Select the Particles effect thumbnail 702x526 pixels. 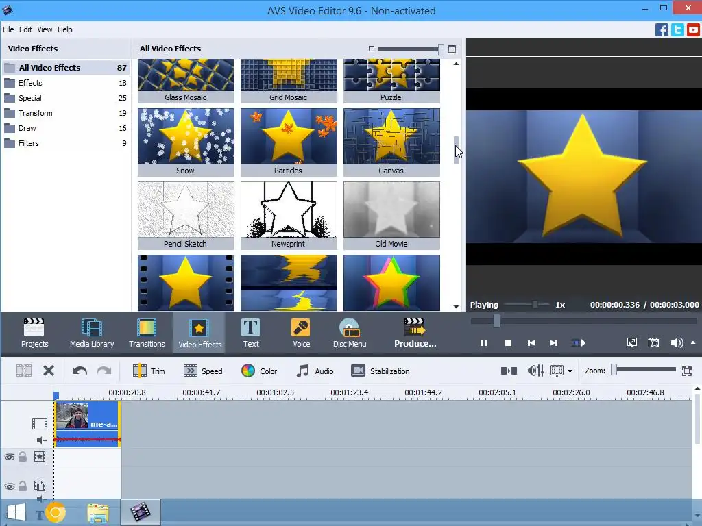click(x=289, y=142)
